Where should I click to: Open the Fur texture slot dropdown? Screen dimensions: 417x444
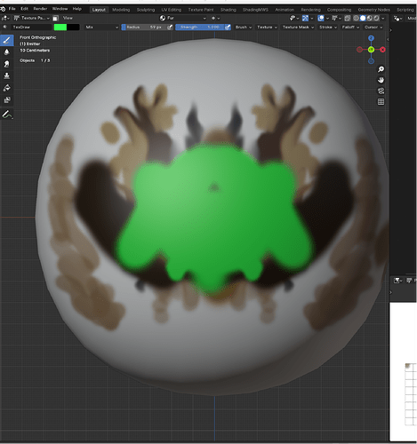[x=183, y=18]
